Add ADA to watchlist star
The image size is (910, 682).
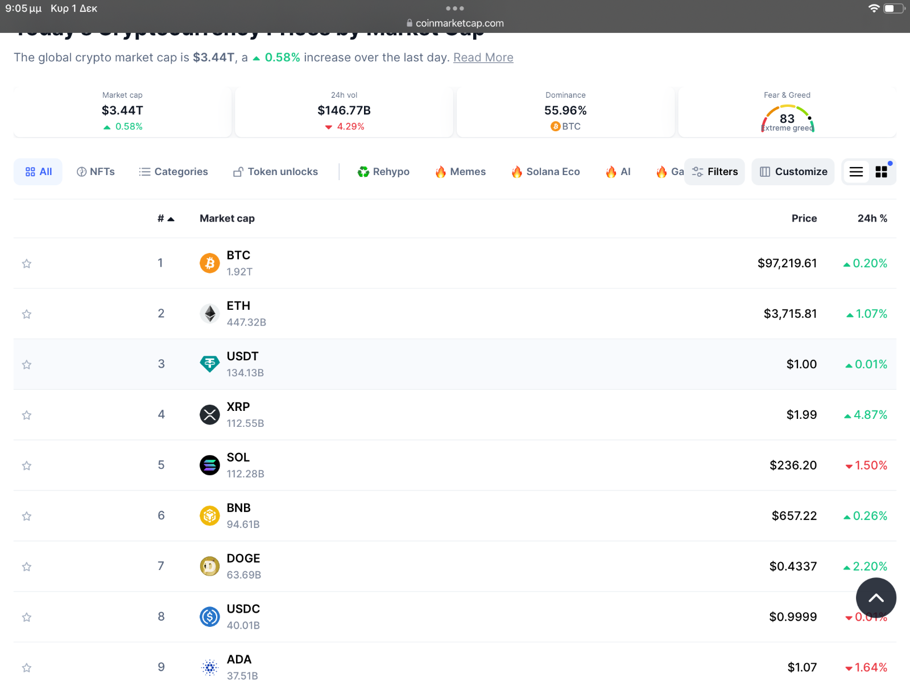[27, 668]
